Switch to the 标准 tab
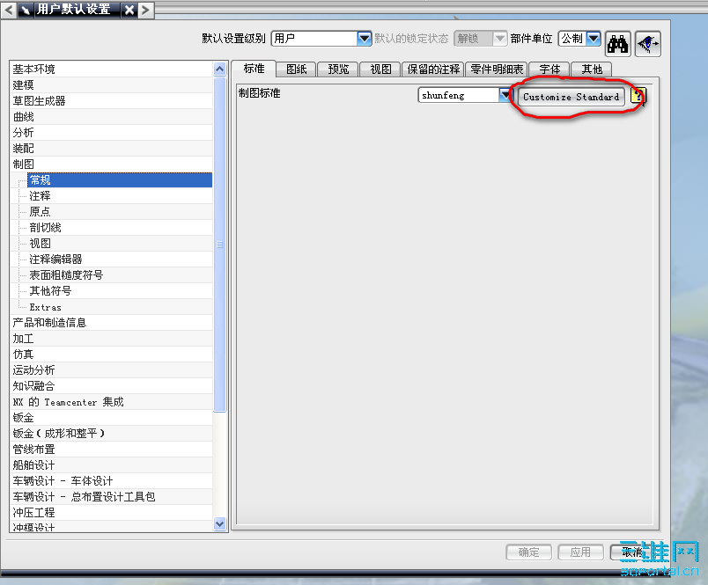The height and width of the screenshot is (585, 708). 254,69
